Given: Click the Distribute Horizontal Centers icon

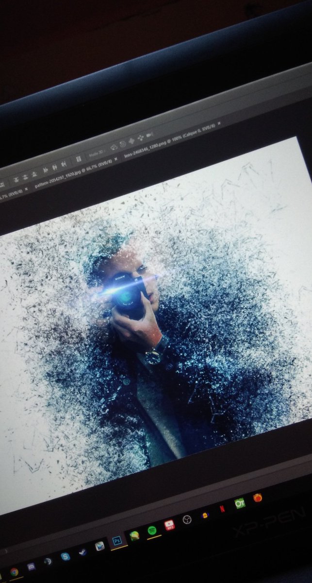Looking at the screenshot, I should tap(54, 167).
